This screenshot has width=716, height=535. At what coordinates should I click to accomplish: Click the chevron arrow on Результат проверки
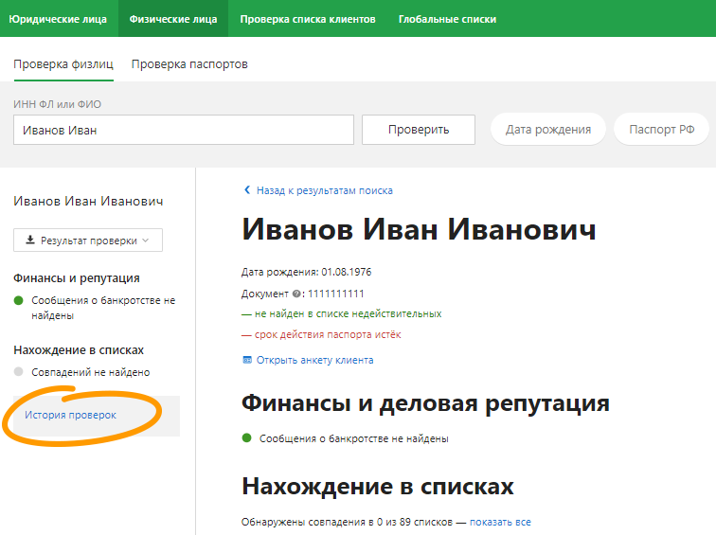click(146, 241)
